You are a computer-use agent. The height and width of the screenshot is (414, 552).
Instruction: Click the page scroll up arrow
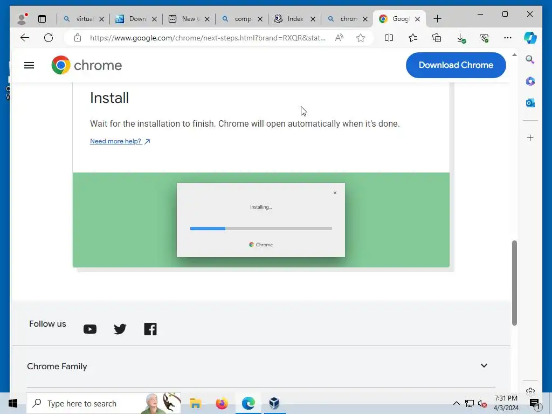(x=514, y=55)
